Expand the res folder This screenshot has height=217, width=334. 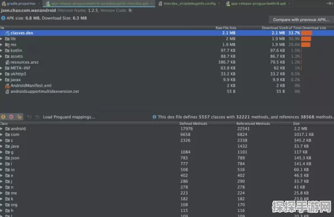coord(1,45)
